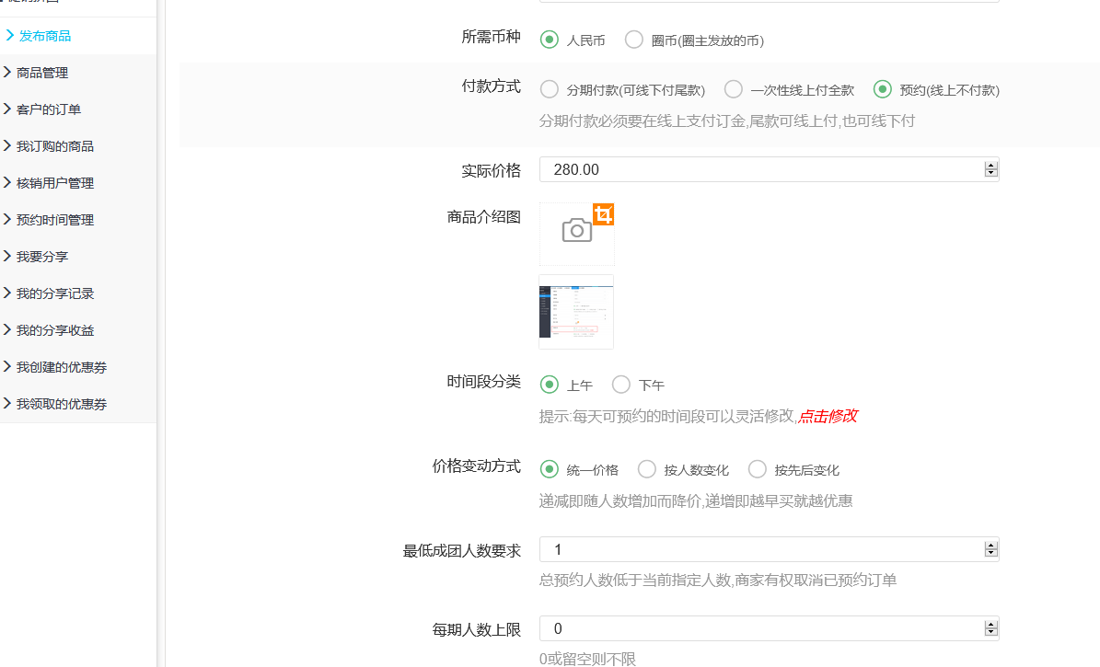Open 客户的订单 in sidebar
The width and height of the screenshot is (1100, 667).
[x=48, y=109]
